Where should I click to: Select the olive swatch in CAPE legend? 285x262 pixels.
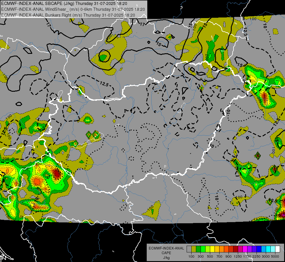pos(194,249)
